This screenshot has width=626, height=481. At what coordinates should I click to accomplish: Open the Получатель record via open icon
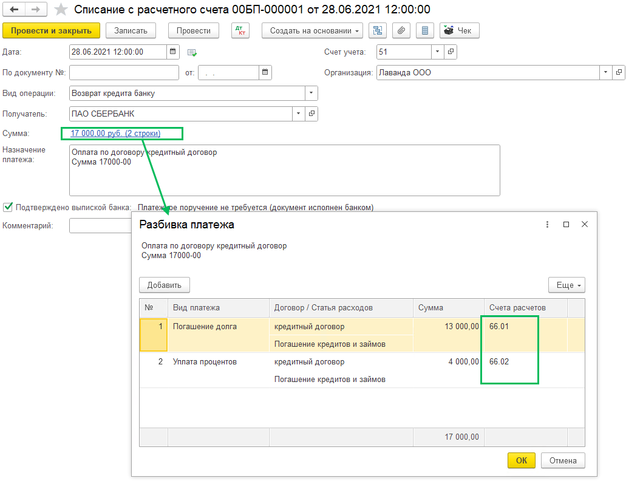pos(312,114)
